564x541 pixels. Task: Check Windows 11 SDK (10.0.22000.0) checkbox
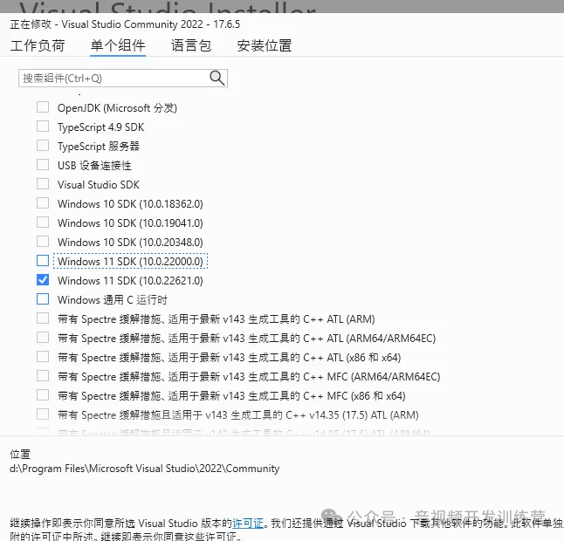tap(43, 261)
